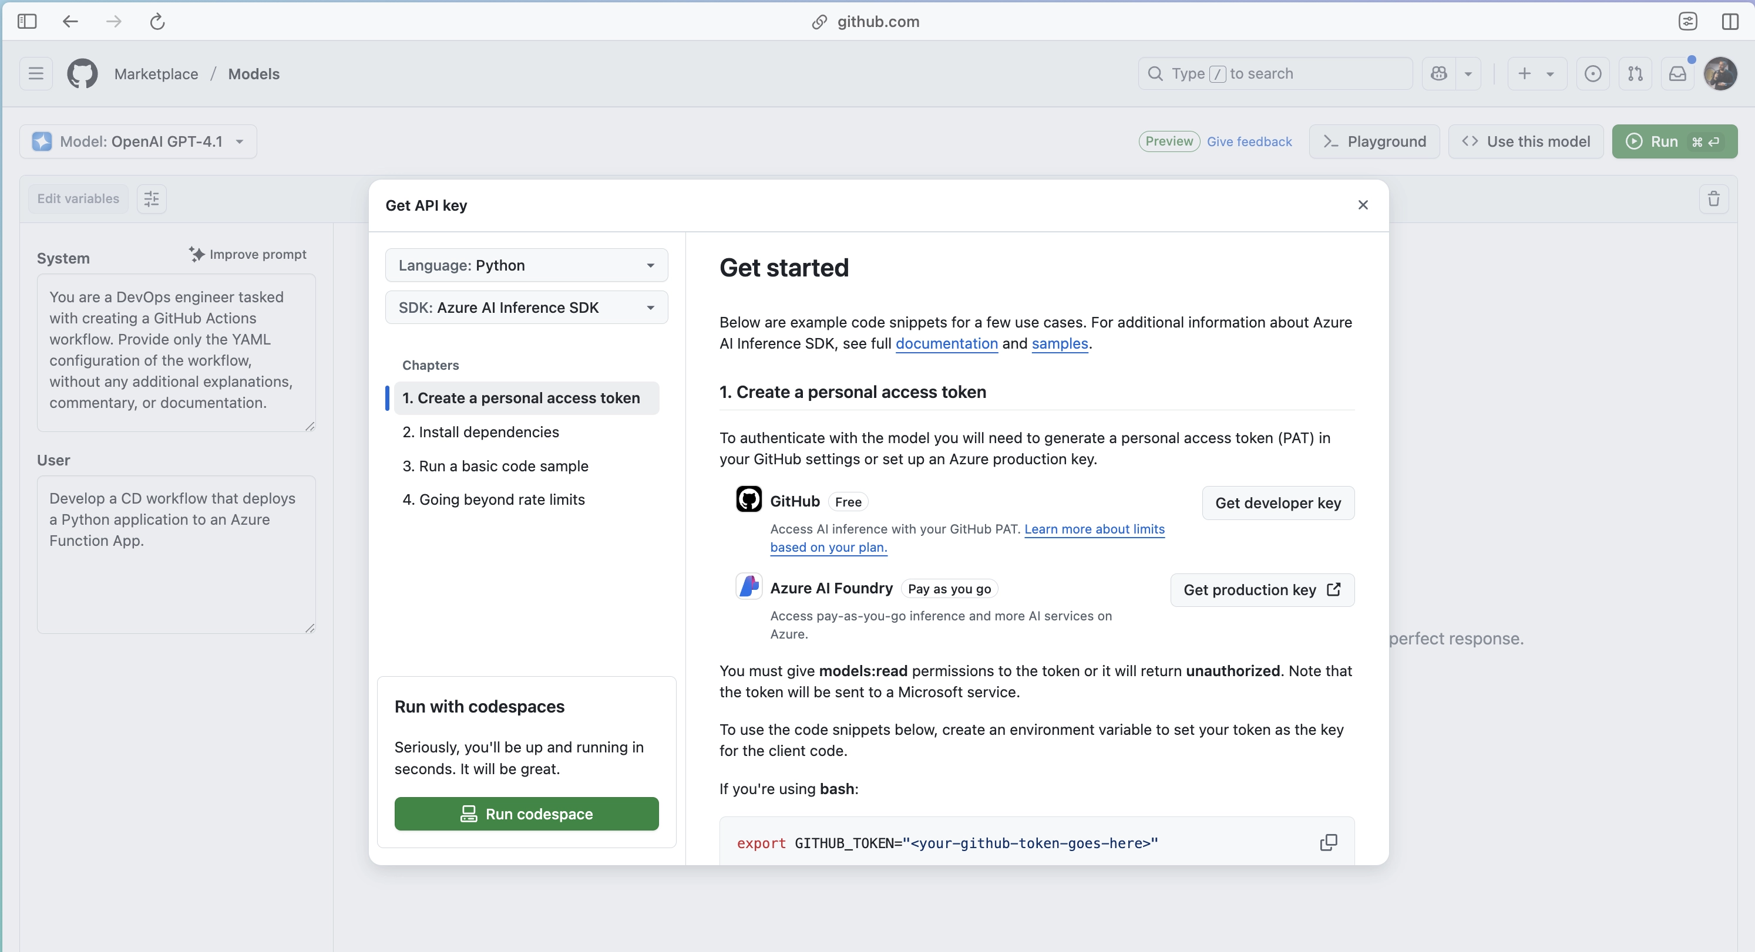Click the green Run codespace button
Screen dimensions: 1755x952
[526, 813]
